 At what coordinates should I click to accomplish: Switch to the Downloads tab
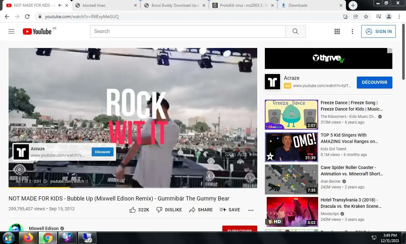click(x=311, y=5)
